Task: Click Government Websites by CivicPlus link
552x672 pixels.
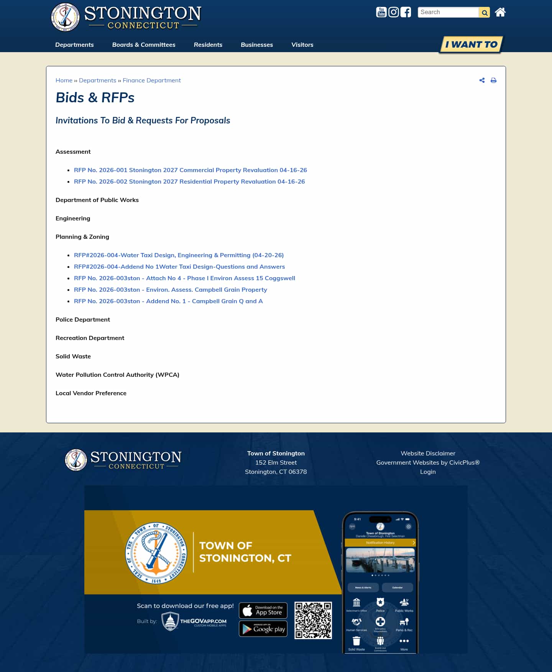Action: click(x=428, y=462)
